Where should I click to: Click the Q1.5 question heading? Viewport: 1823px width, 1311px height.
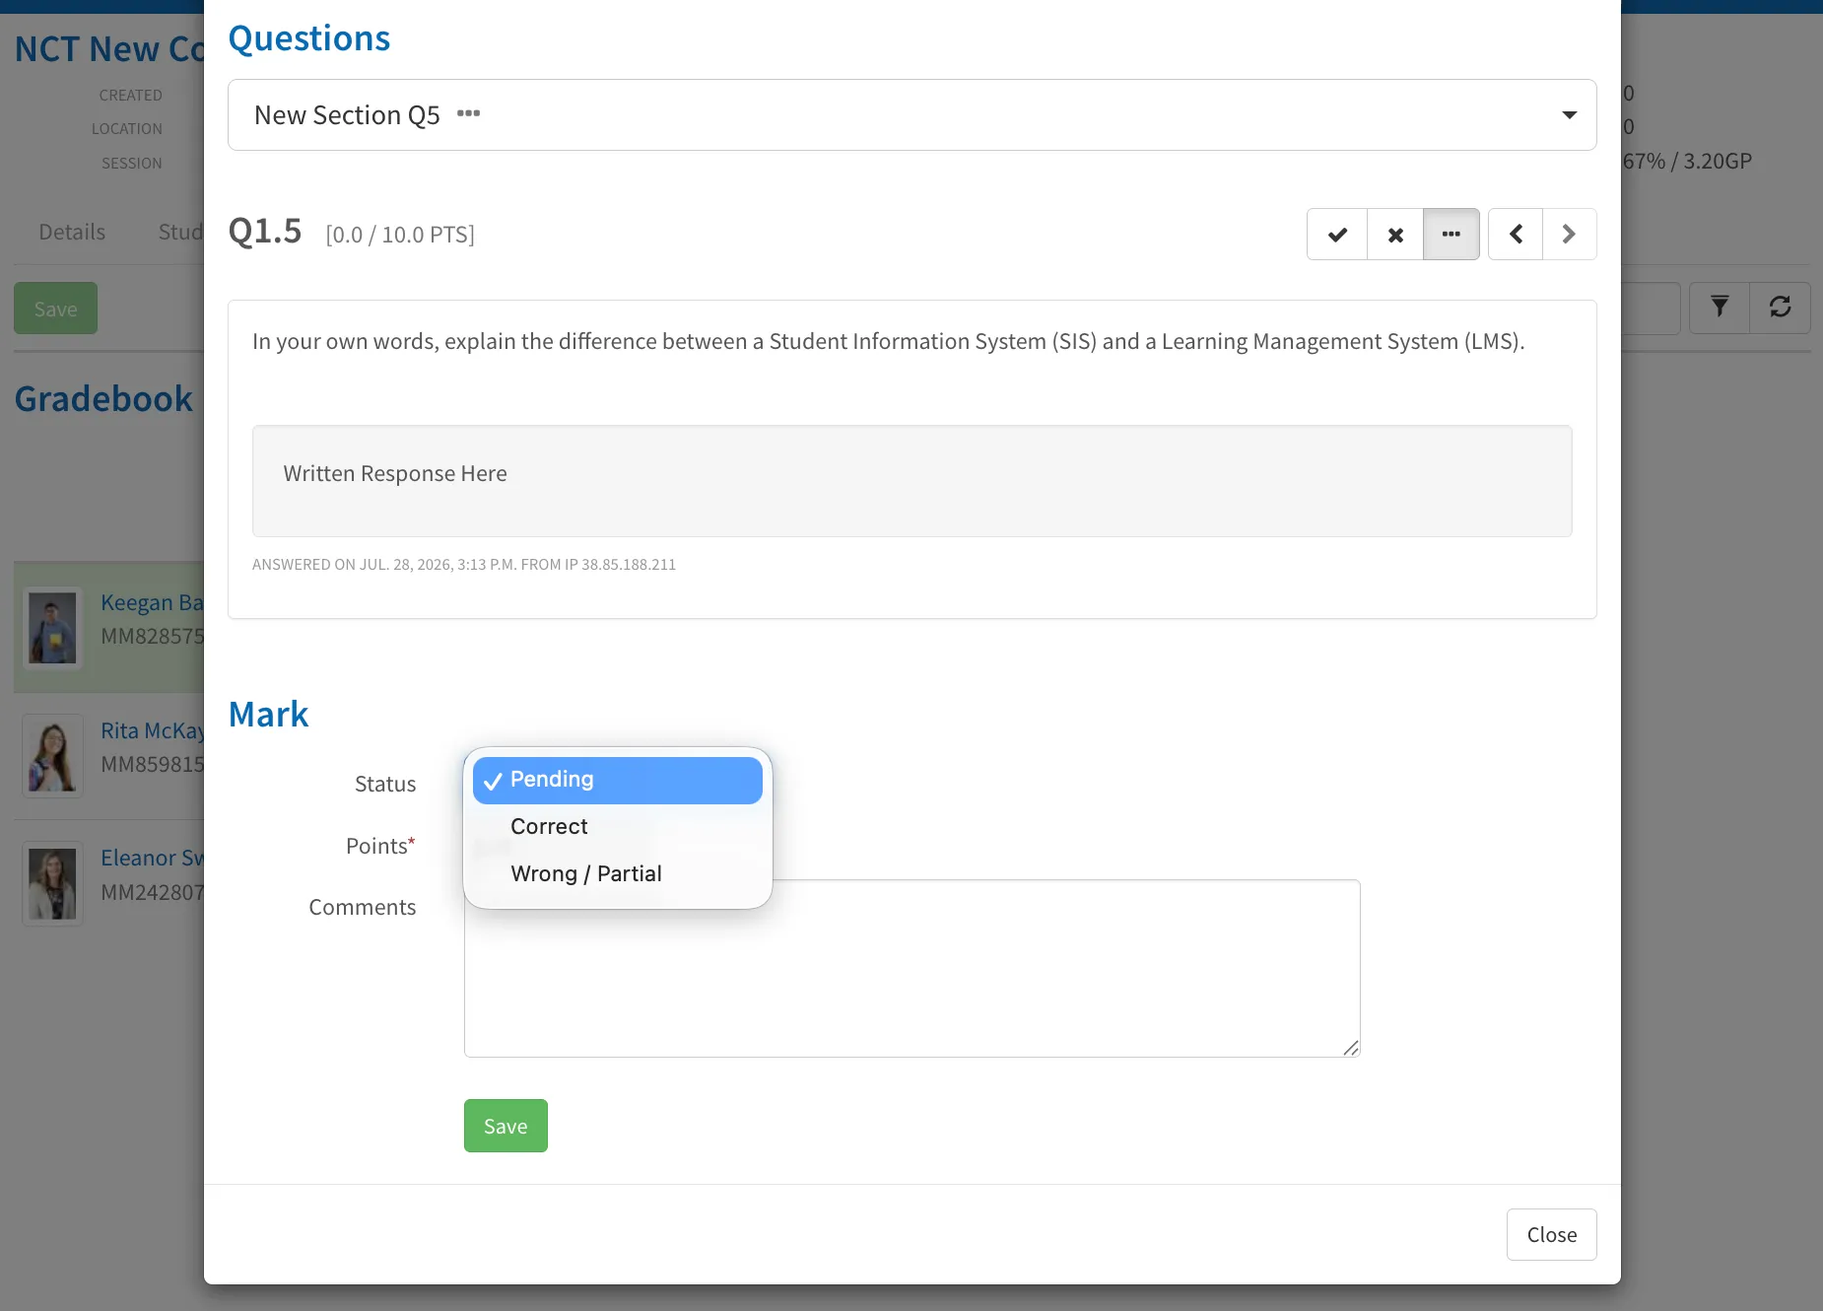click(x=265, y=232)
